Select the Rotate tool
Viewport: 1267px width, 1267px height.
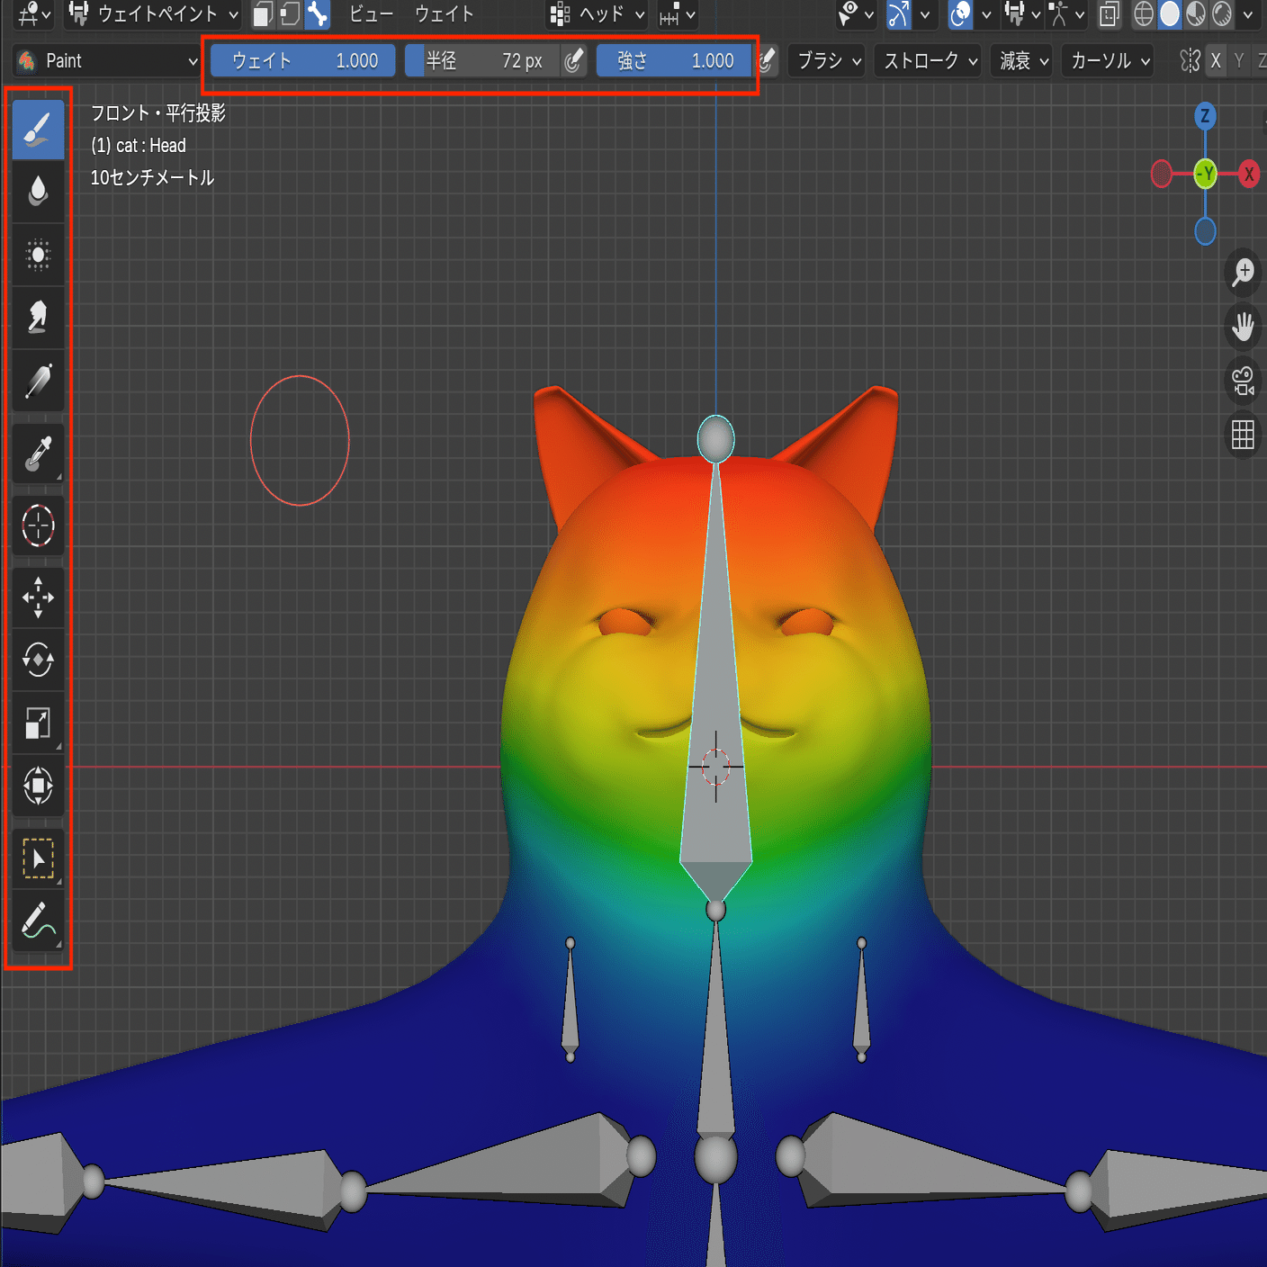point(38,660)
